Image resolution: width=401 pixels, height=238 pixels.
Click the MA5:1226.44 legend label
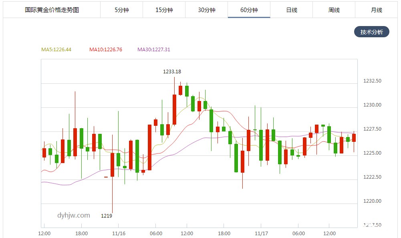click(56, 50)
